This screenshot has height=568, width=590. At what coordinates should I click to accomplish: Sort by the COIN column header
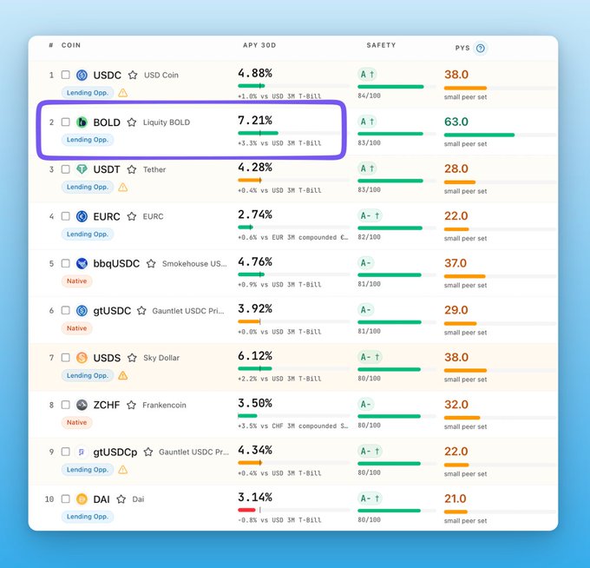click(71, 45)
